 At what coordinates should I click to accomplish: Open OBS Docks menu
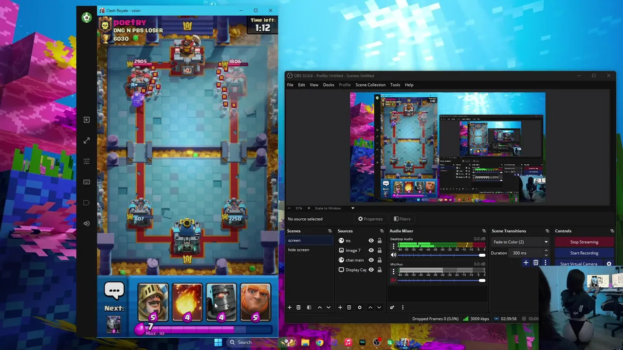tap(329, 85)
